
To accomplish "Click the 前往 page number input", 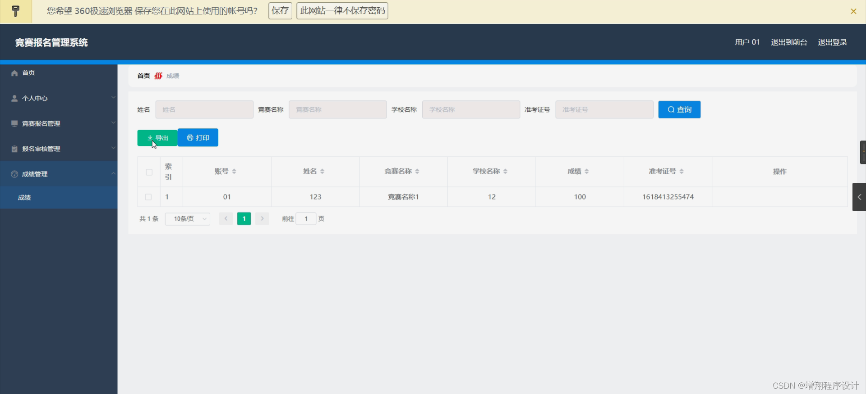I will [306, 218].
